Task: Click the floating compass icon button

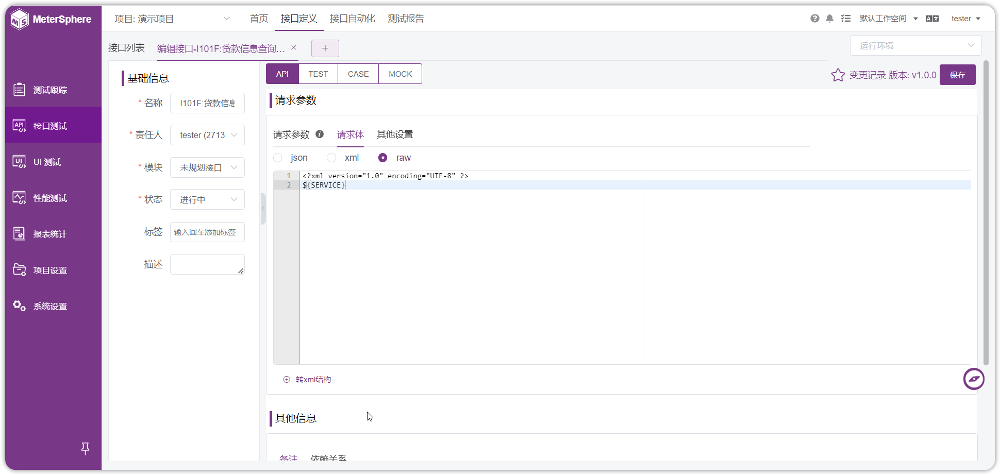Action: click(x=974, y=379)
